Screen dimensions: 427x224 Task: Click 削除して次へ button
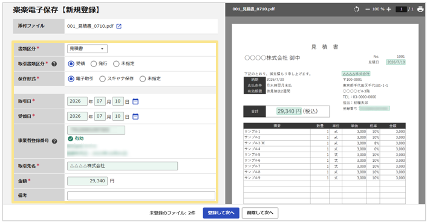point(260,213)
